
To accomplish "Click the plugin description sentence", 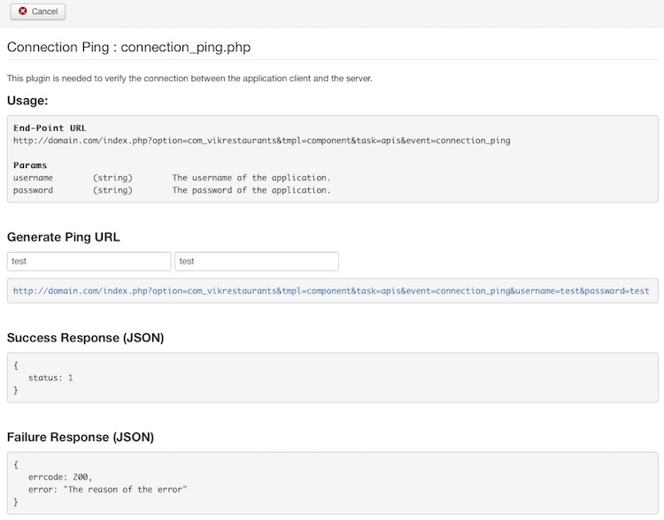I will point(189,79).
